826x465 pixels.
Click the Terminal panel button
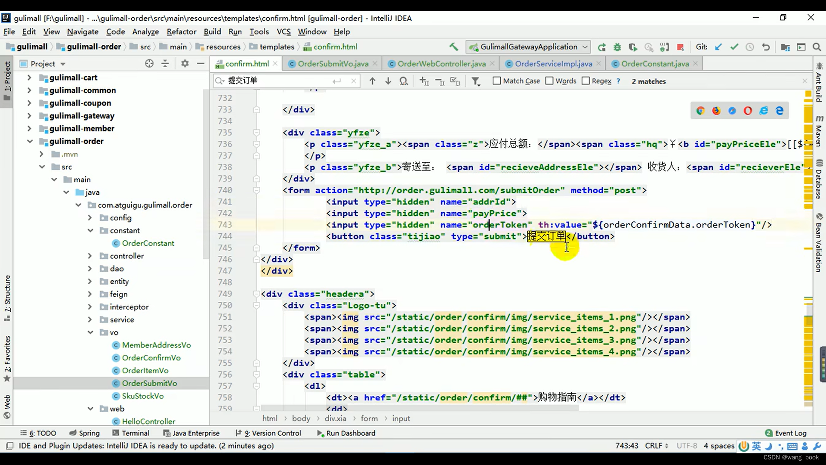point(135,433)
